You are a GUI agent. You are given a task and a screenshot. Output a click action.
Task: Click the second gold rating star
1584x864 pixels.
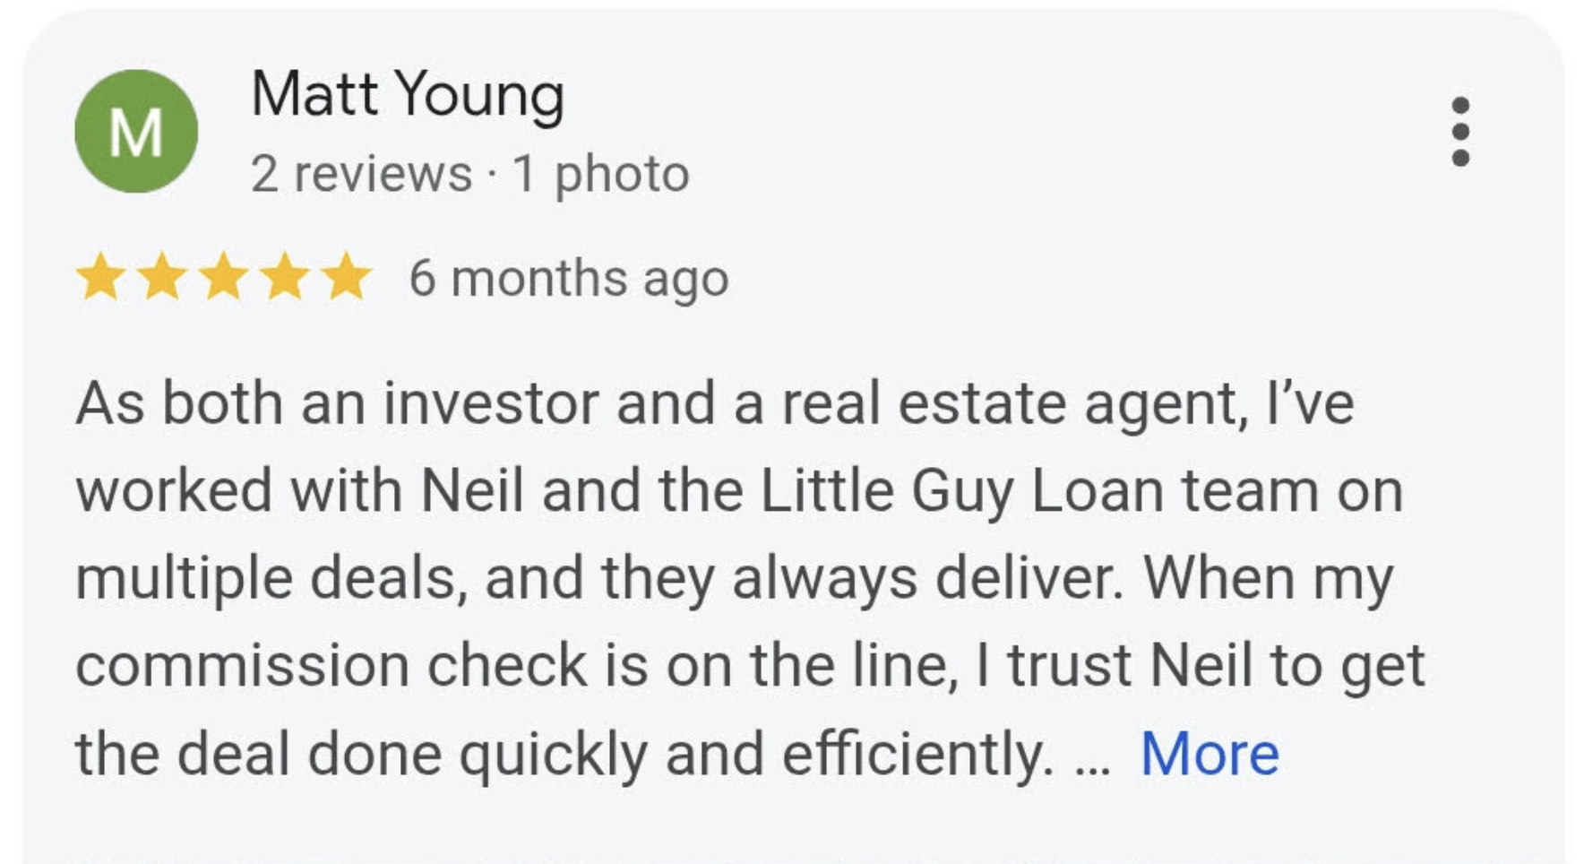pos(162,276)
